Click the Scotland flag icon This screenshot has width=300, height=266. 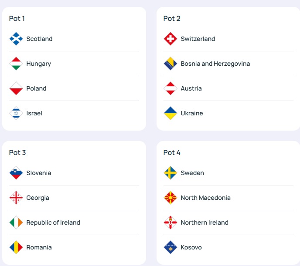tap(16, 39)
